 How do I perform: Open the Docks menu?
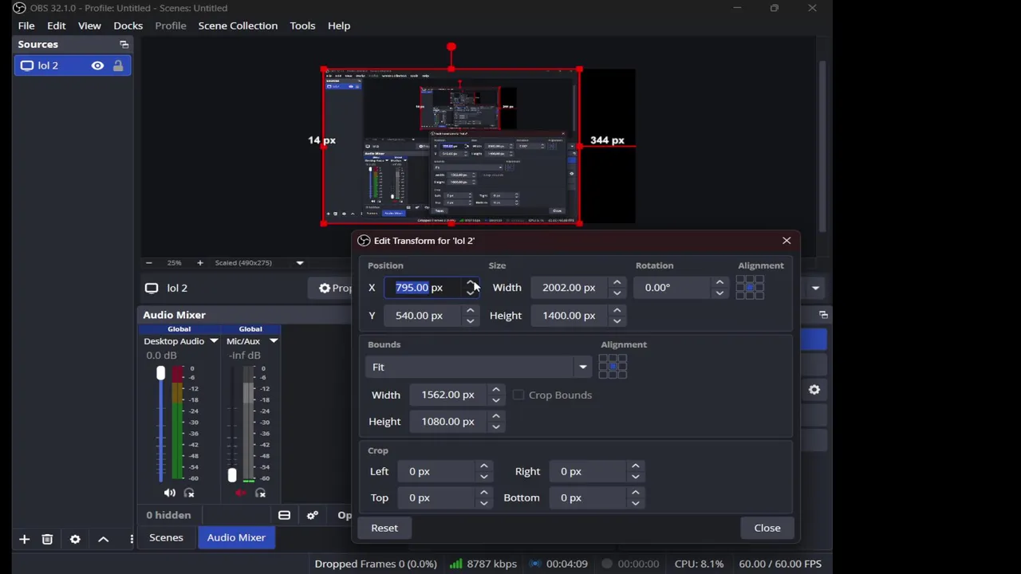tap(128, 26)
